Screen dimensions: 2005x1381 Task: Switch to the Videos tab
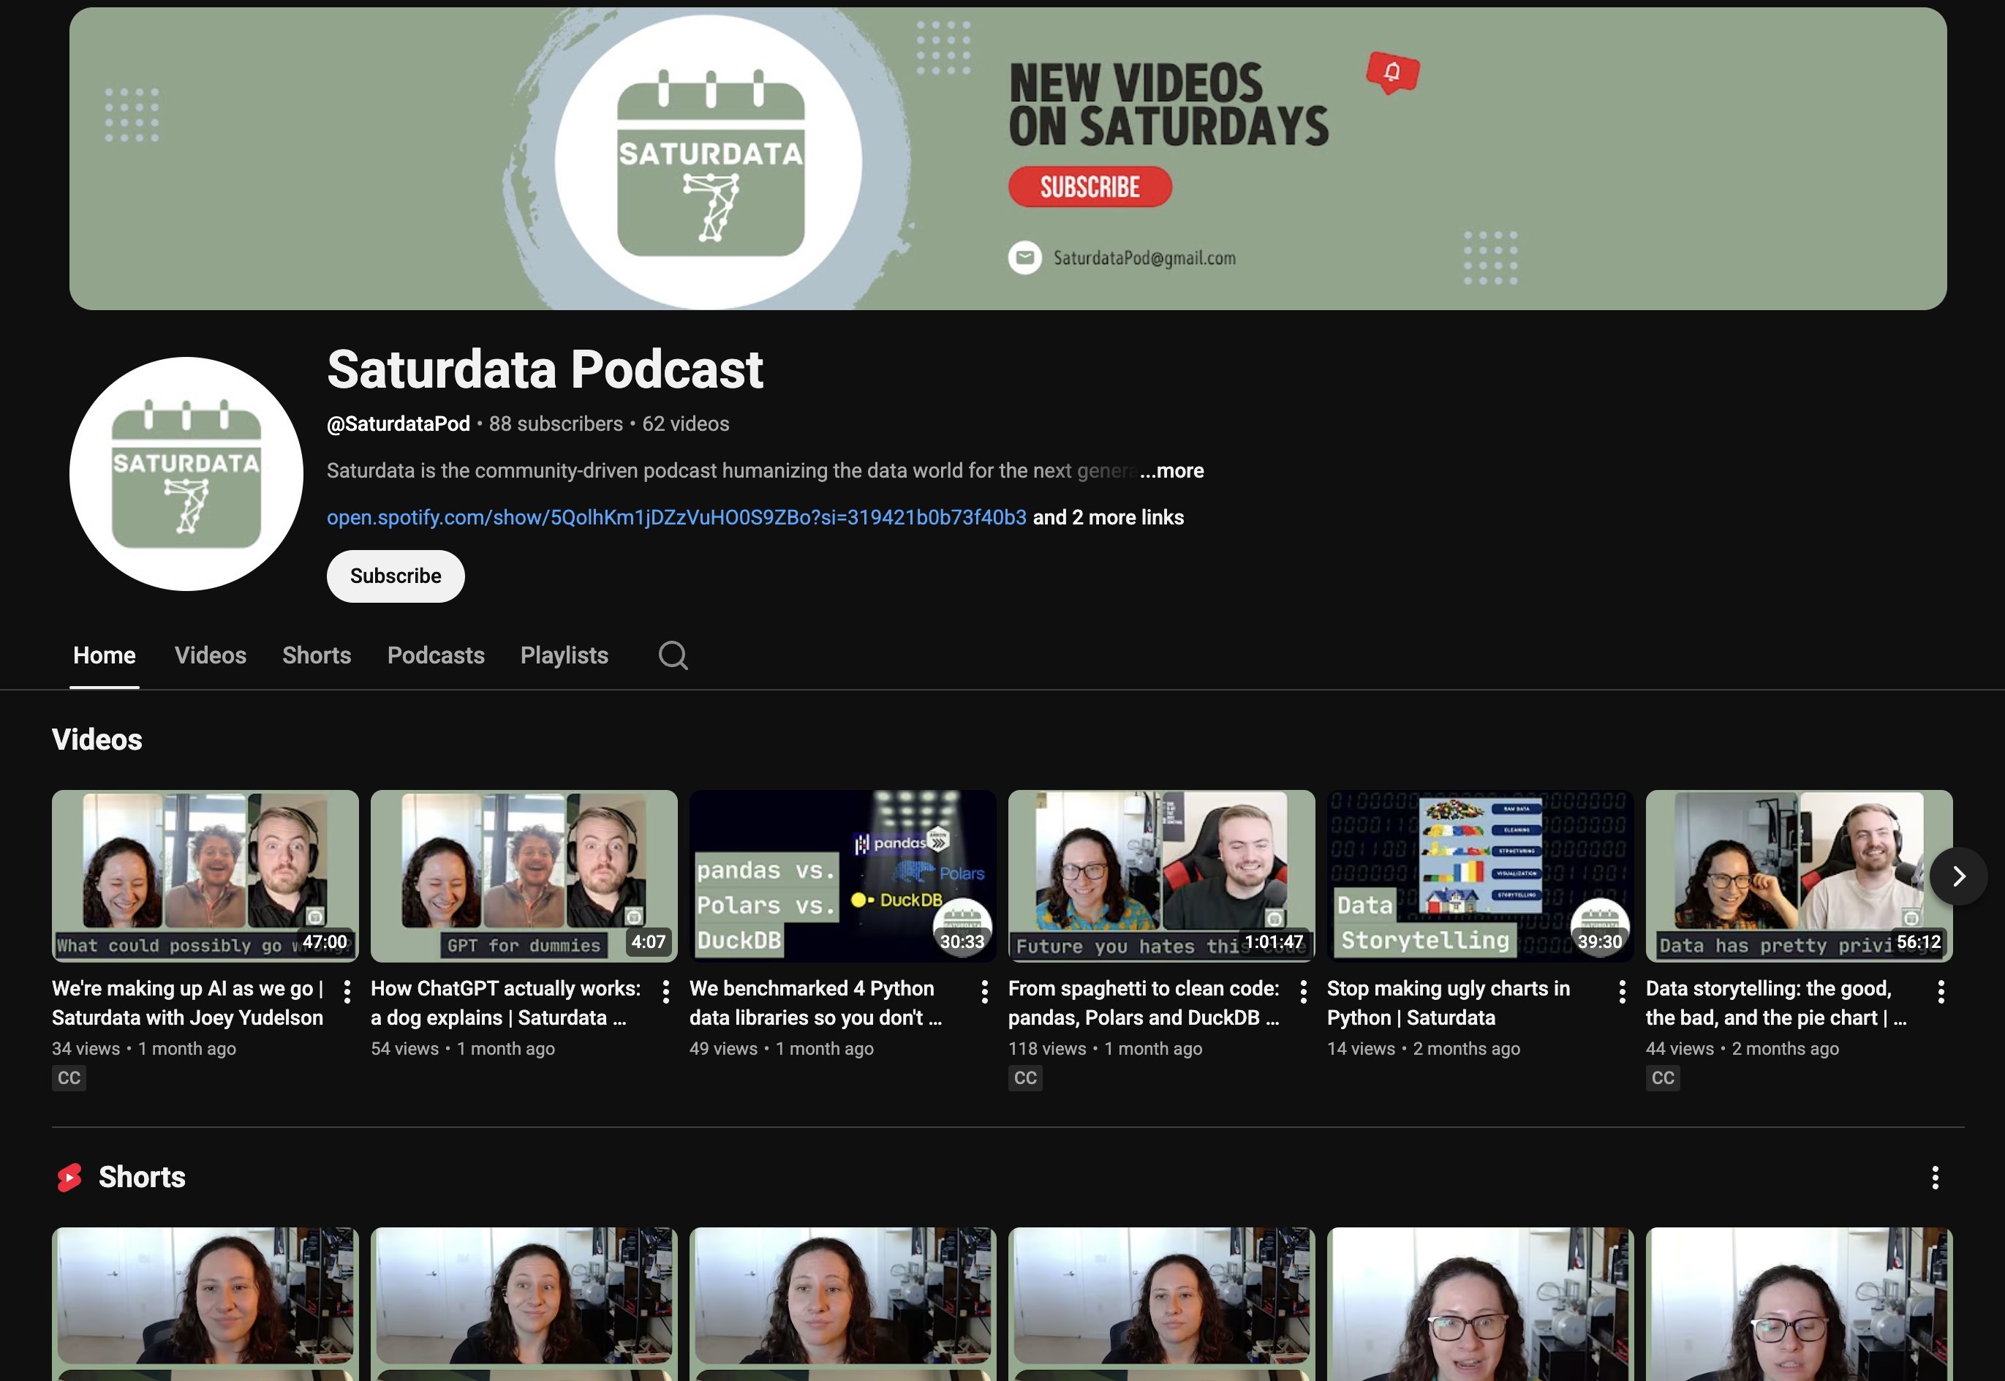tap(210, 655)
